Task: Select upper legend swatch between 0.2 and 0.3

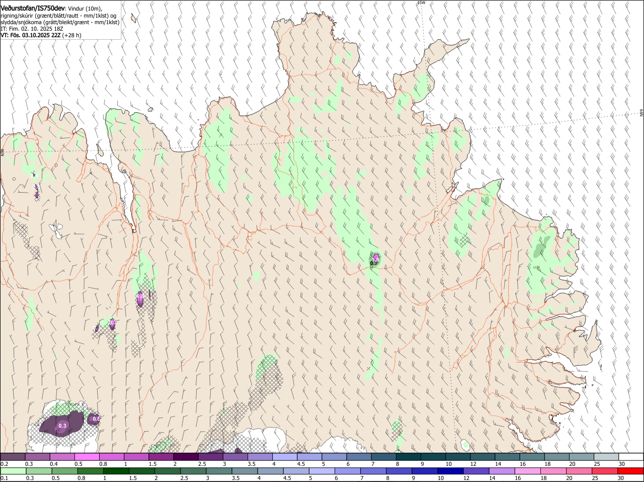Action: (12, 456)
